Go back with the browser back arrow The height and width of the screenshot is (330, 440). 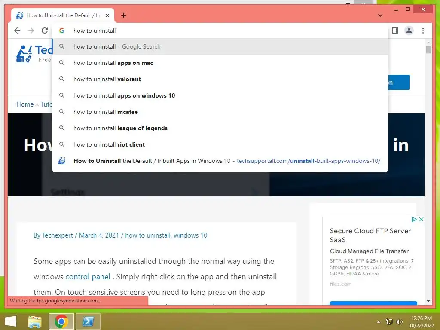[x=17, y=31]
